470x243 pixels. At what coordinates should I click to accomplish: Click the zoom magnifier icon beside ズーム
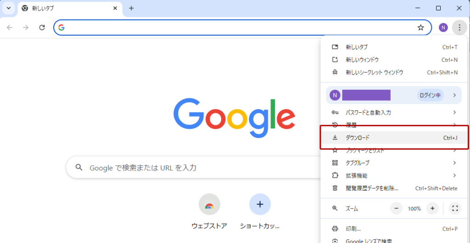point(335,208)
